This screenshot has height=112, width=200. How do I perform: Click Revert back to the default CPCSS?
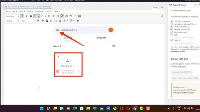click(x=185, y=78)
